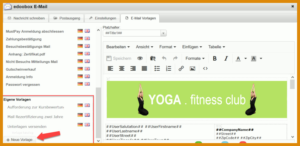This screenshot has width=300, height=146.
Task: Align text right
Action: [133, 69]
